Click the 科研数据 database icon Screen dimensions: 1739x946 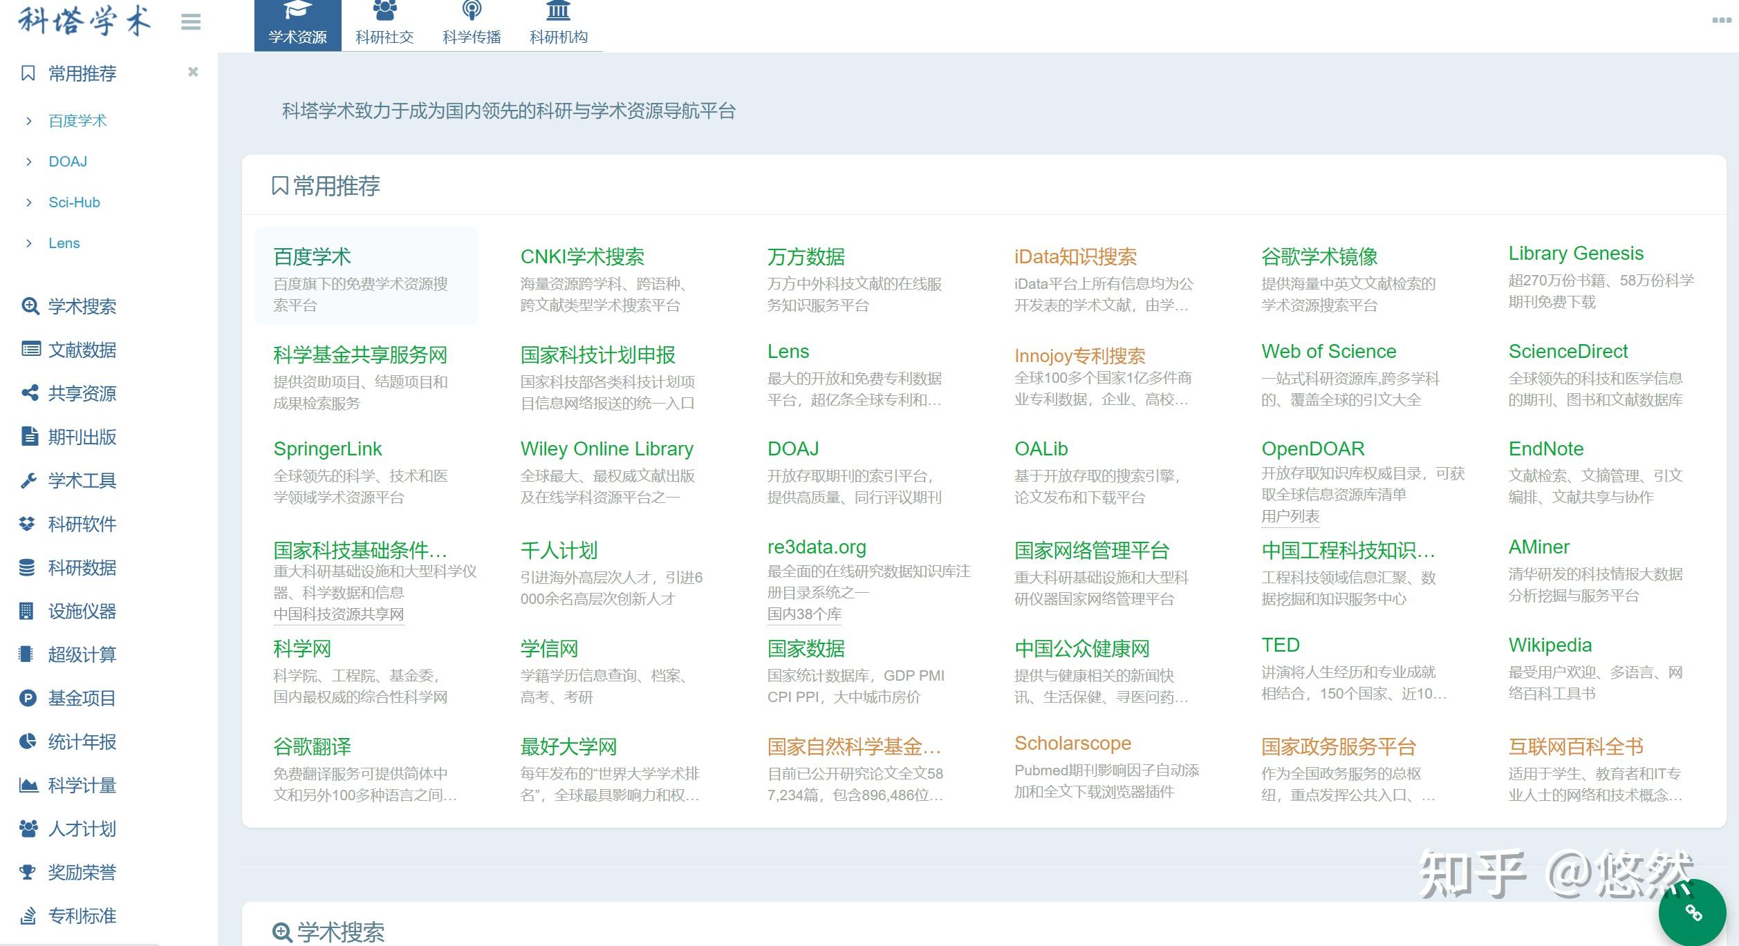[27, 567]
